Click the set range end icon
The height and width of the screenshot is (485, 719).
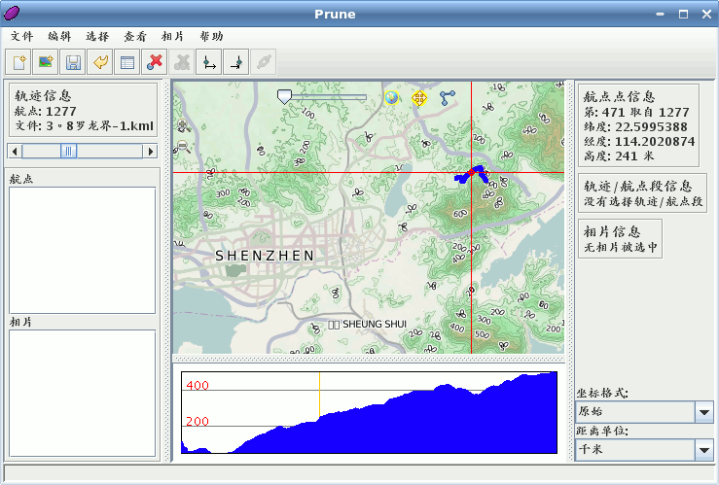[235, 63]
